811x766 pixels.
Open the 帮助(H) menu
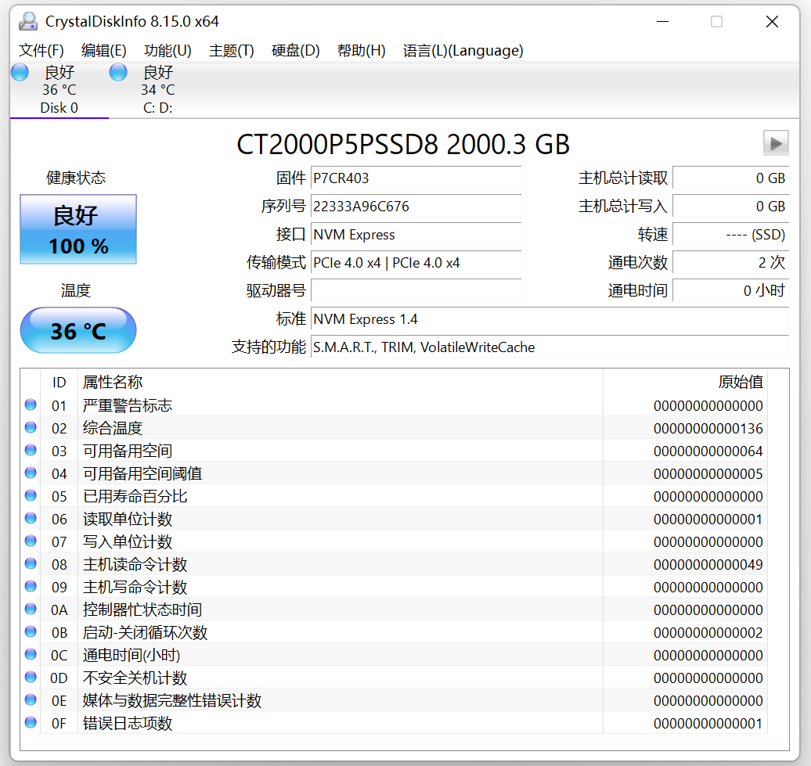tap(361, 50)
